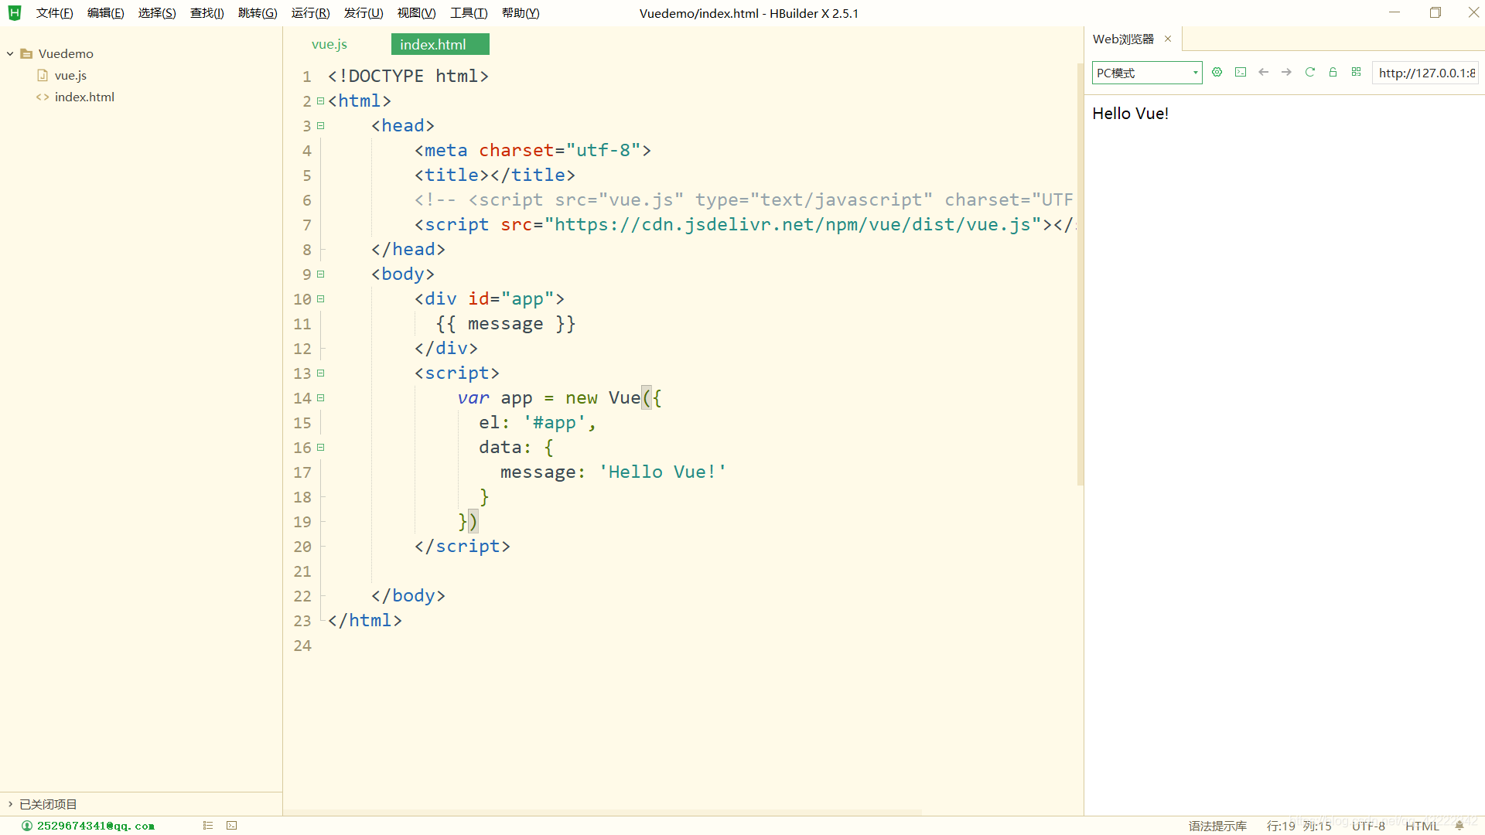Collapse the Vuedemo project folder
Viewport: 1485px width, 835px height.
[x=10, y=53]
